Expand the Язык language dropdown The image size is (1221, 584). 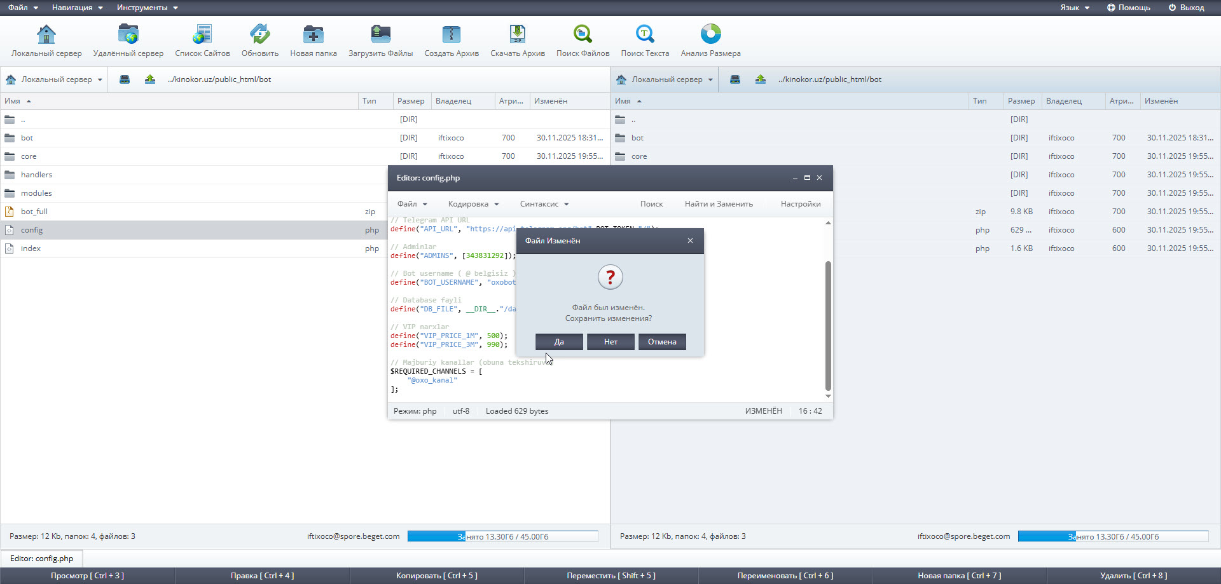point(1074,8)
